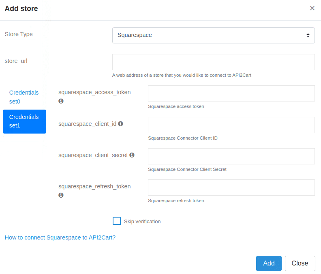Open How to connect Squarespace link
Image resolution: width=321 pixels, height=274 pixels.
pyautogui.click(x=60, y=237)
